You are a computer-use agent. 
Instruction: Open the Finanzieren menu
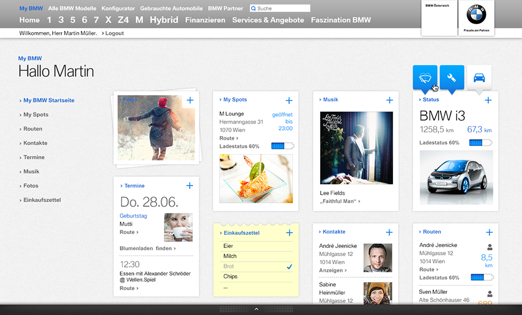tap(205, 20)
